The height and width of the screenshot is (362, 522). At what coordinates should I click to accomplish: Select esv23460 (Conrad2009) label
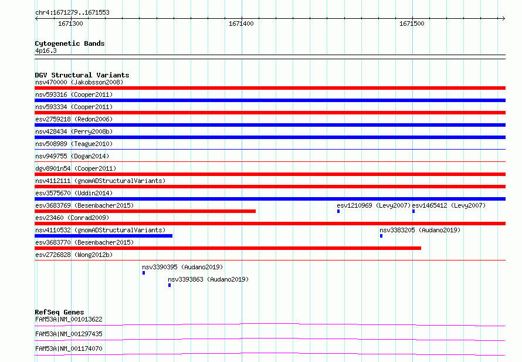tap(72, 218)
